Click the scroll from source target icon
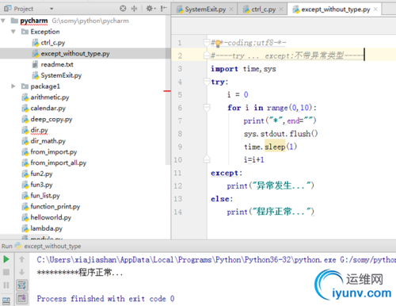Screen dimensions: 396x306 123,9
